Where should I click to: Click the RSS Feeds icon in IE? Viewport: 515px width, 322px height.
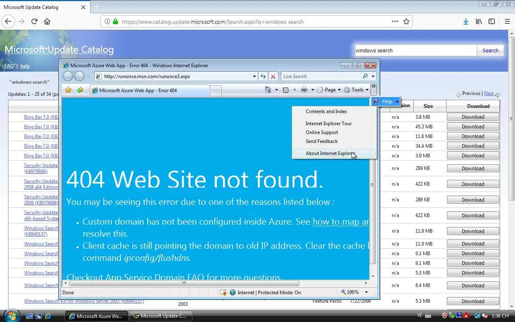(286, 90)
